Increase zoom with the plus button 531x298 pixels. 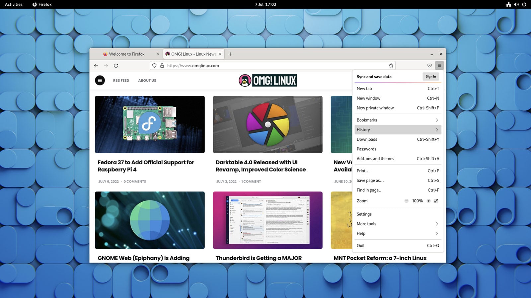pyautogui.click(x=428, y=201)
